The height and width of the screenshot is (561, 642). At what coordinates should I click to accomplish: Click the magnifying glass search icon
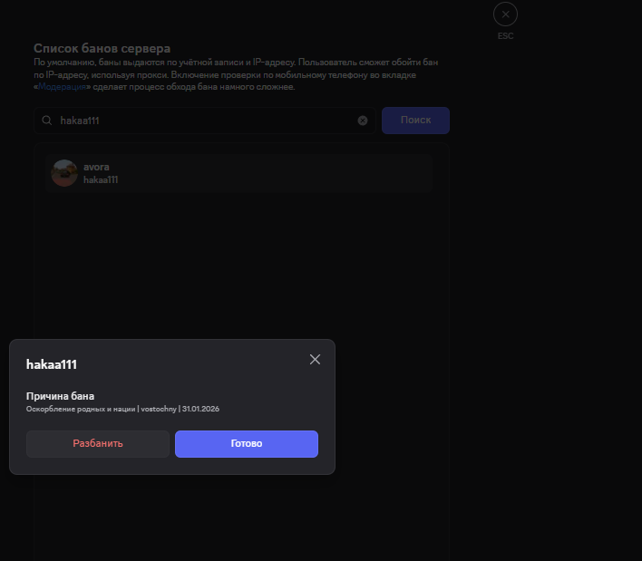tap(47, 121)
